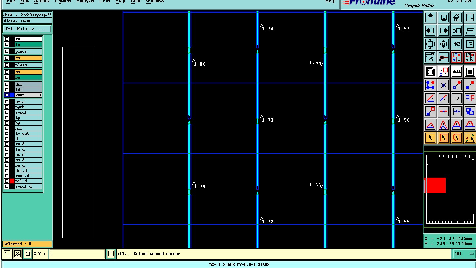Screen dimensions: 476x268
Task: Open the wrench and palette settings icon
Action: pos(430,57)
